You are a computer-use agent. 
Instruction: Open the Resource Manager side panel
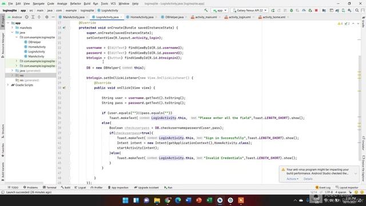coord(2,45)
